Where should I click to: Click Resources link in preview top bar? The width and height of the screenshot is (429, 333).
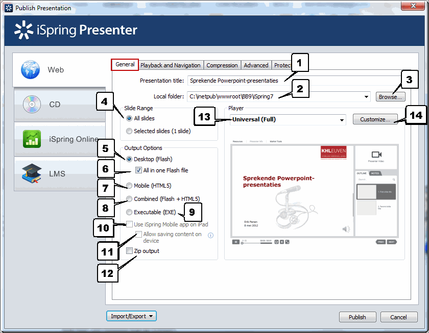tap(238, 141)
